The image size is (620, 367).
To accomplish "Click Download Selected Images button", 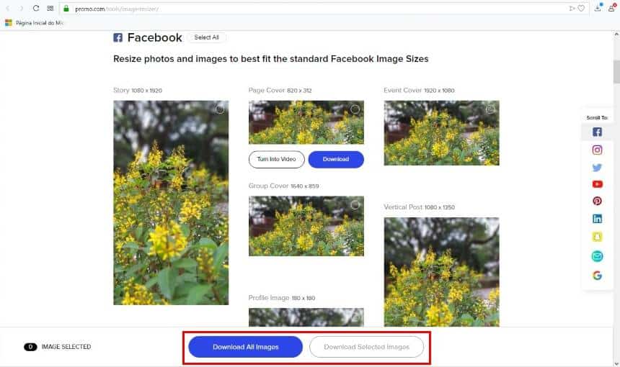I will (366, 347).
